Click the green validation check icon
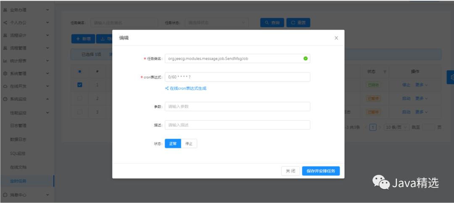The image size is (454, 203). click(305, 58)
